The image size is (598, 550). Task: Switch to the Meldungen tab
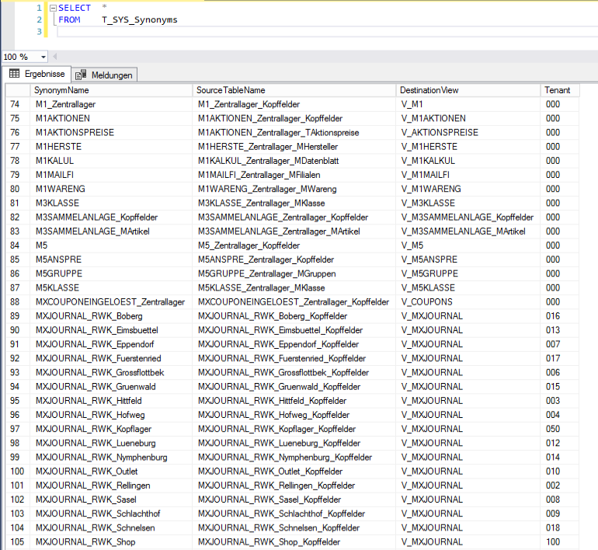(104, 75)
